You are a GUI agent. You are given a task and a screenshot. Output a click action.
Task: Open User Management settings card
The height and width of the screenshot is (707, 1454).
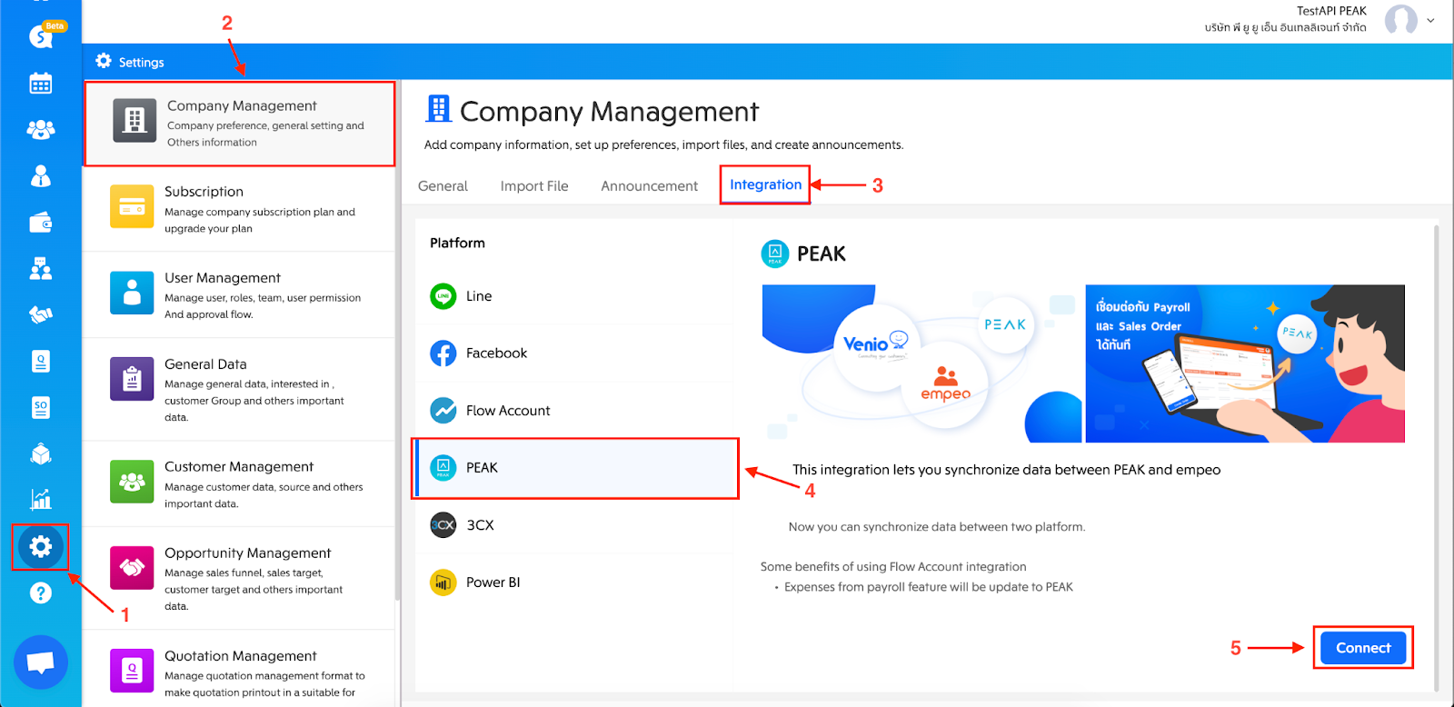tap(240, 295)
